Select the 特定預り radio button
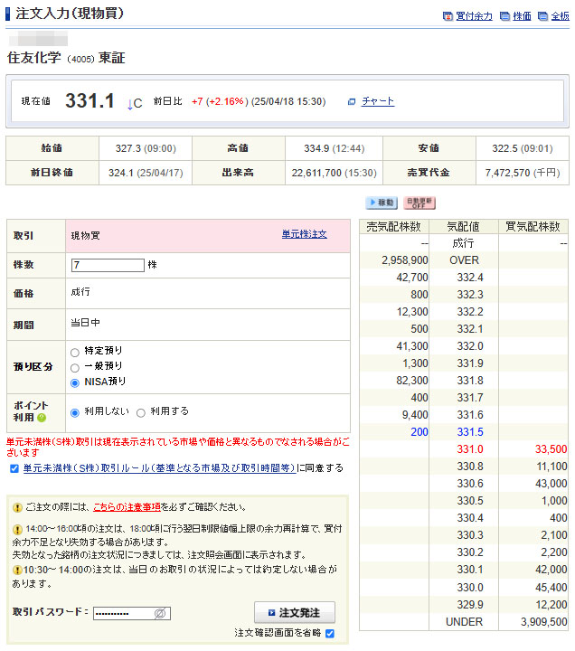This screenshot has height=651, width=575. [74, 351]
